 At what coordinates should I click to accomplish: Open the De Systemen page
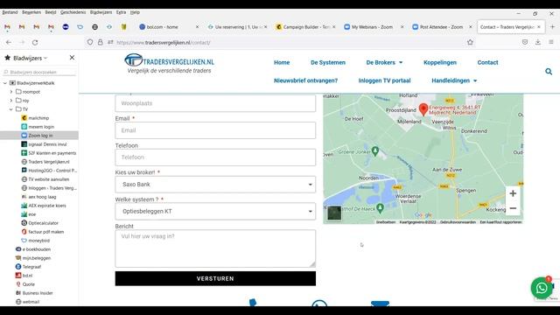pyautogui.click(x=328, y=62)
